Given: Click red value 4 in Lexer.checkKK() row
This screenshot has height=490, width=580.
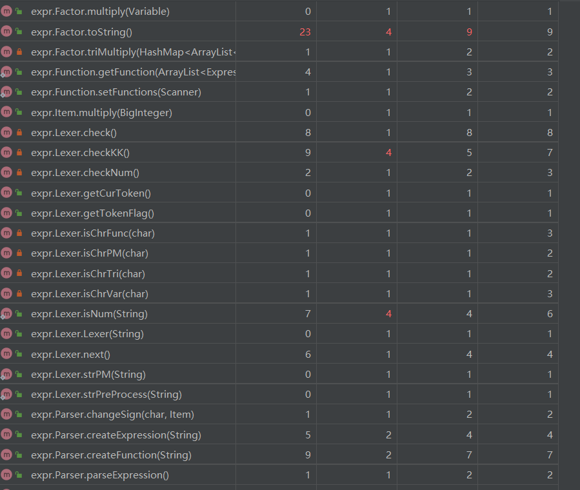Looking at the screenshot, I should (388, 152).
